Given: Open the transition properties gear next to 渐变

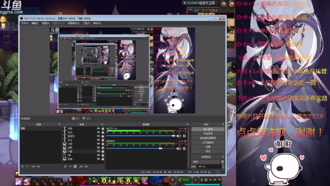Looking at the screenshot, I should click(x=222, y=162).
